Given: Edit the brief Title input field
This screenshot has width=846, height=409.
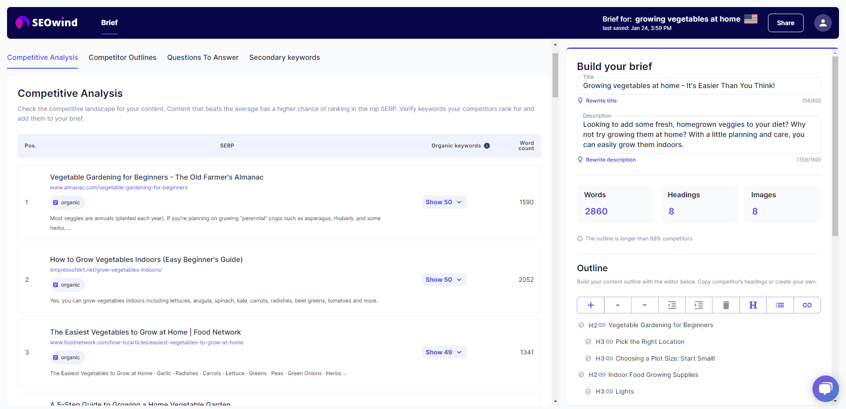Looking at the screenshot, I should (x=698, y=85).
